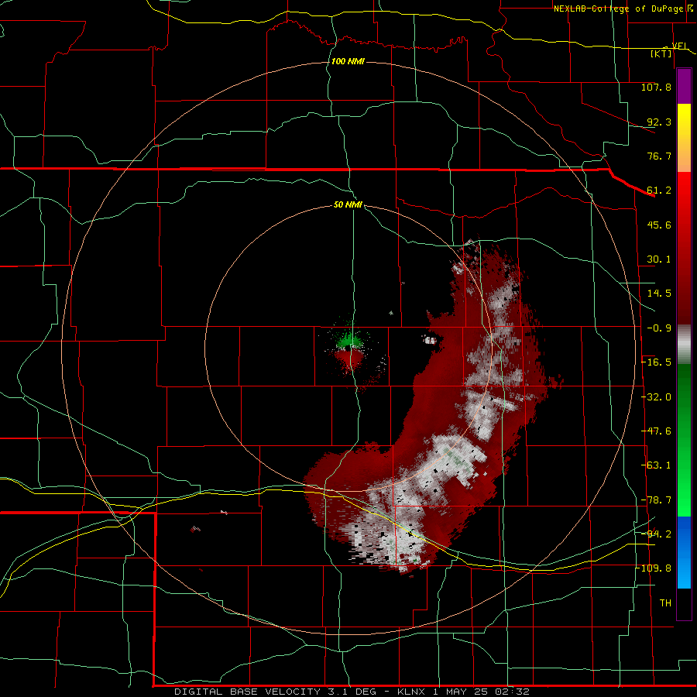Click the 14.5 legend value
Image resolution: width=697 pixels, height=697 pixels.
[x=659, y=294]
